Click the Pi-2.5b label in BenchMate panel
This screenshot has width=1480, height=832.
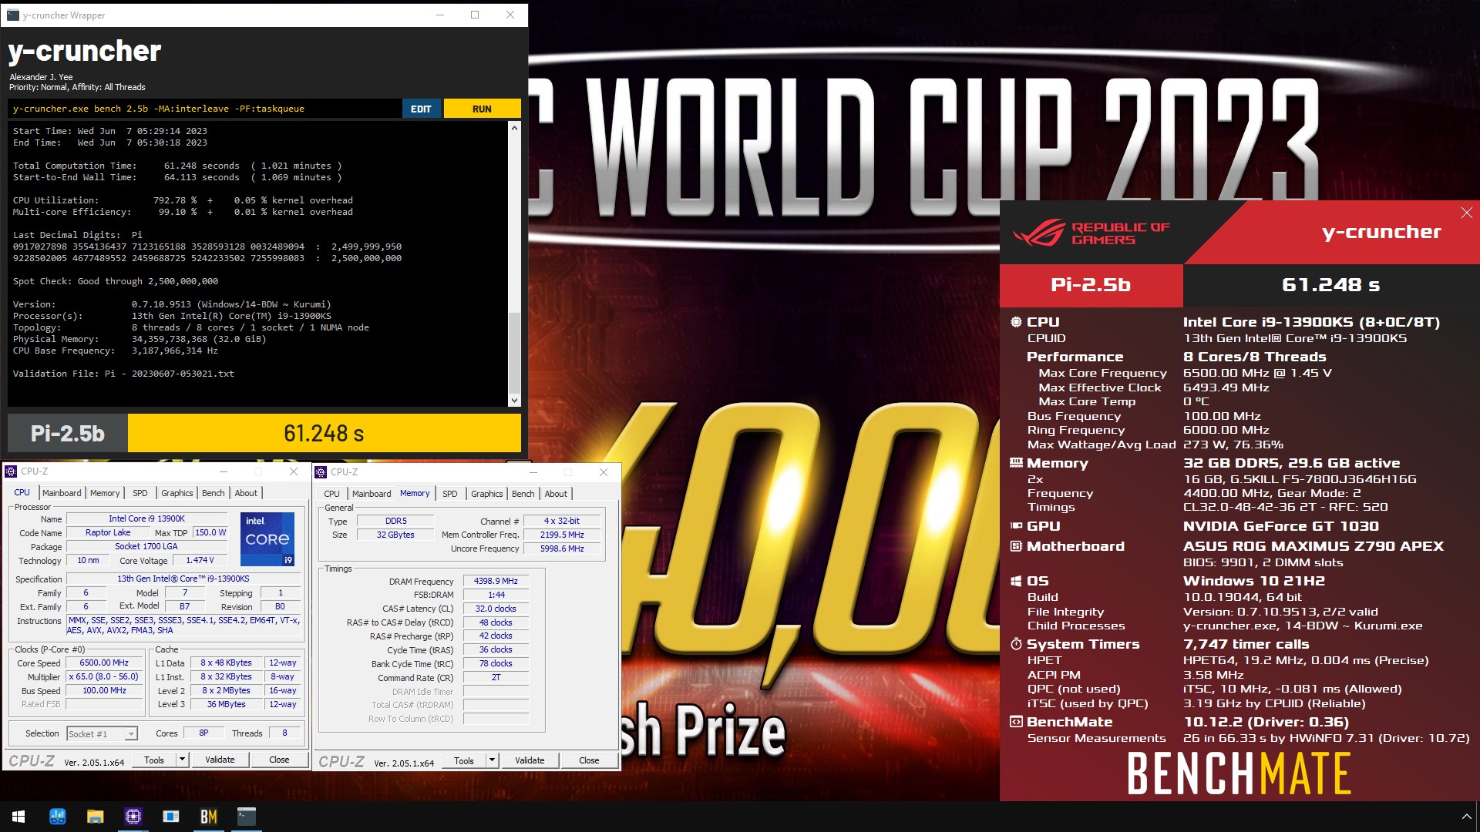click(x=1091, y=285)
